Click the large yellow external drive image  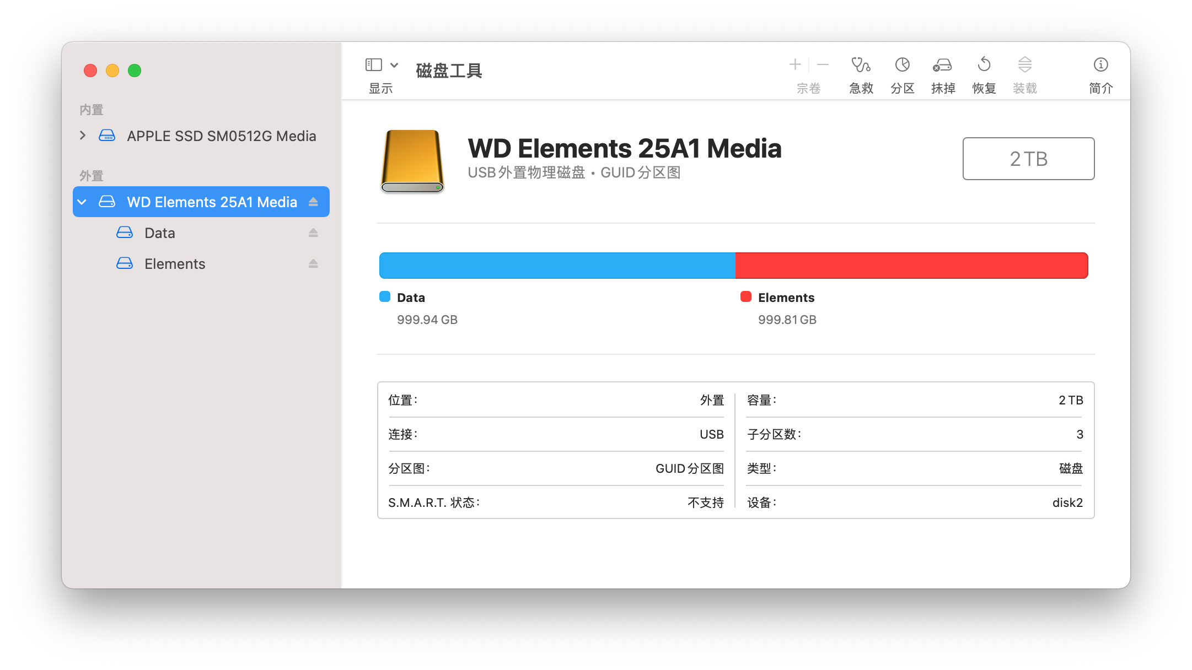tap(412, 161)
